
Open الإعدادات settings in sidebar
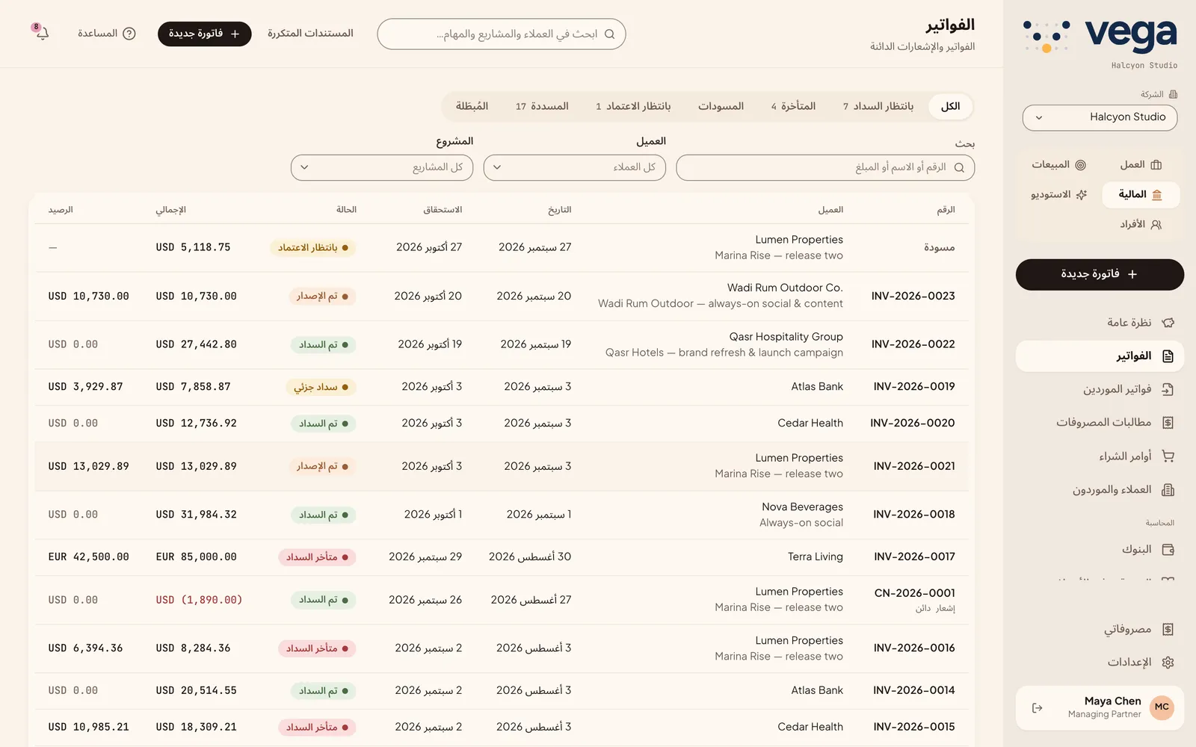(1100, 663)
